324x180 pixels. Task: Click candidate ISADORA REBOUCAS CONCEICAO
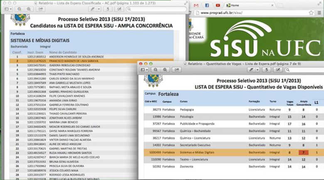point(70,65)
